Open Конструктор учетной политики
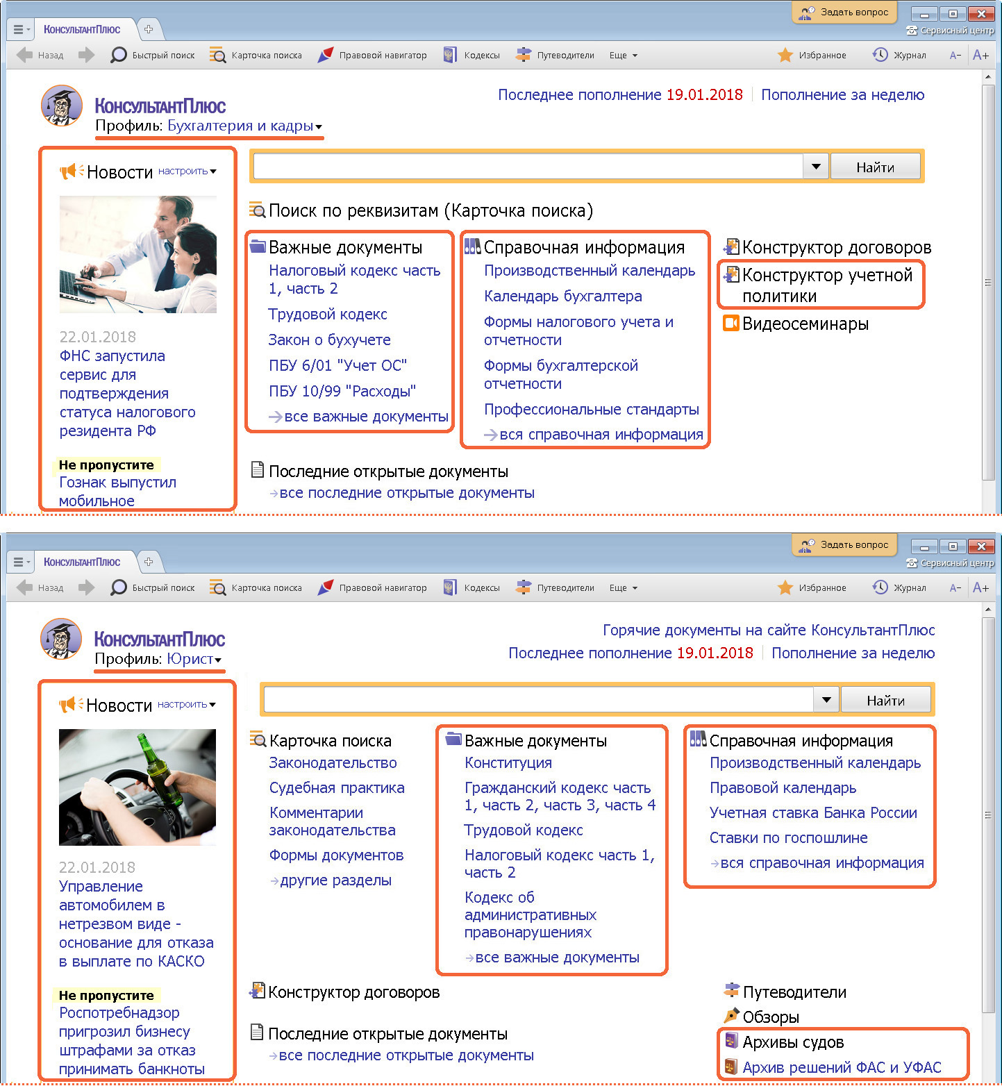 [x=819, y=285]
